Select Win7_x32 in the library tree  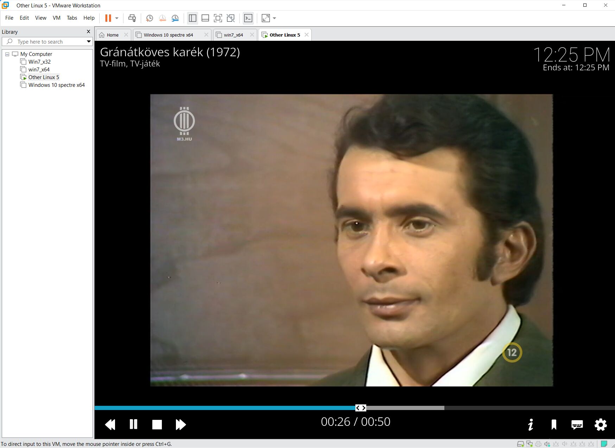tap(39, 62)
